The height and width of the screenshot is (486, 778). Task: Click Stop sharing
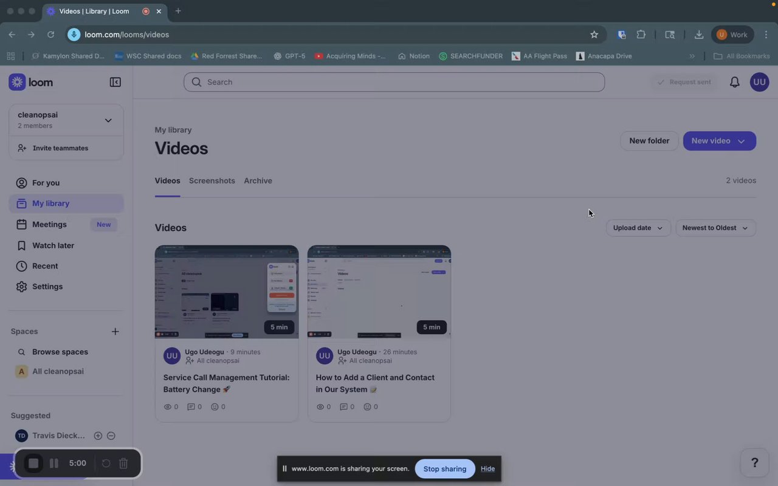pyautogui.click(x=445, y=468)
